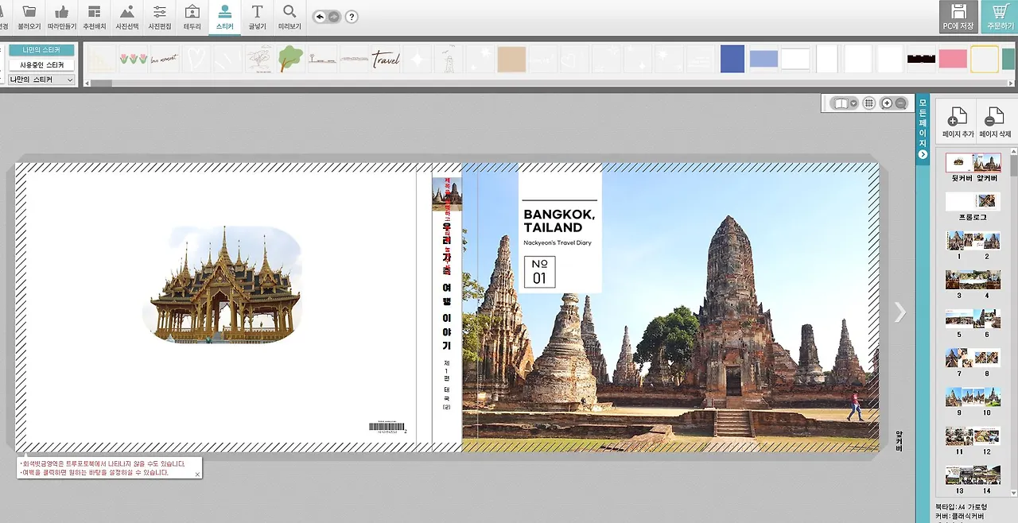Click the Nackyeon's Travel Diary subtitle
The image size is (1018, 523).
558,243
